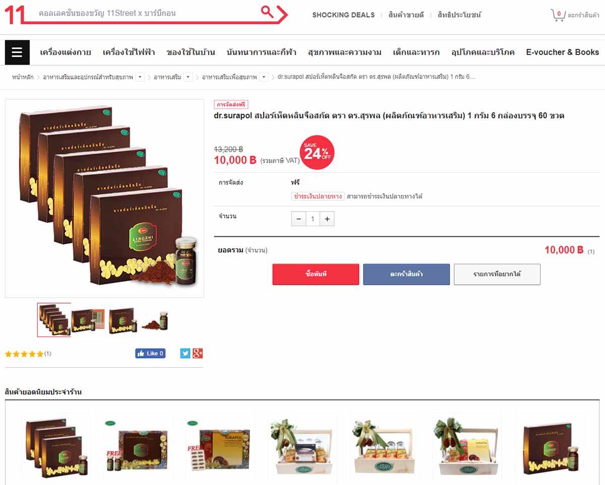This screenshot has height=485, width=605.
Task: Select the fourth product thumbnail with powder
Action: pyautogui.click(x=156, y=320)
